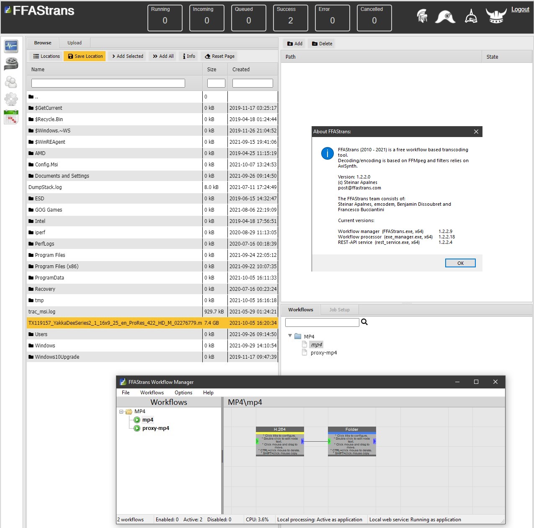Click the folder icon of the AMD row
Image resolution: width=534 pixels, height=528 pixels.
pos(31,153)
